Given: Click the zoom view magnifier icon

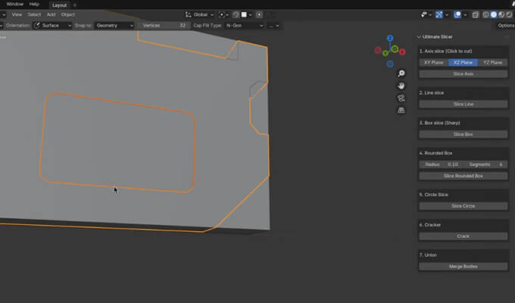Looking at the screenshot, I should pos(401,73).
